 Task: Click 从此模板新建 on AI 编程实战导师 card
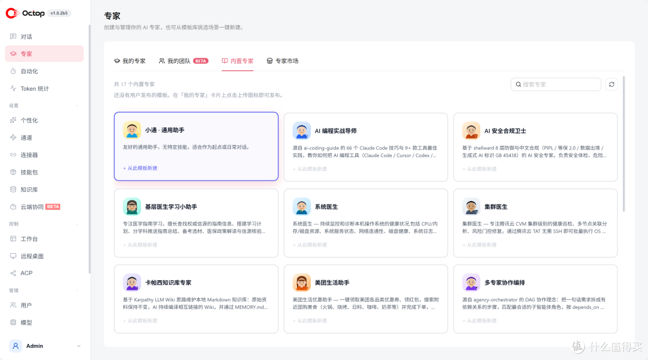tap(310, 169)
